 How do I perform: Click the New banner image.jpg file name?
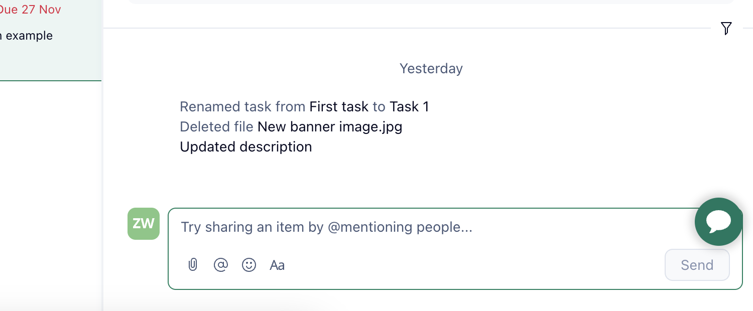[x=330, y=126]
